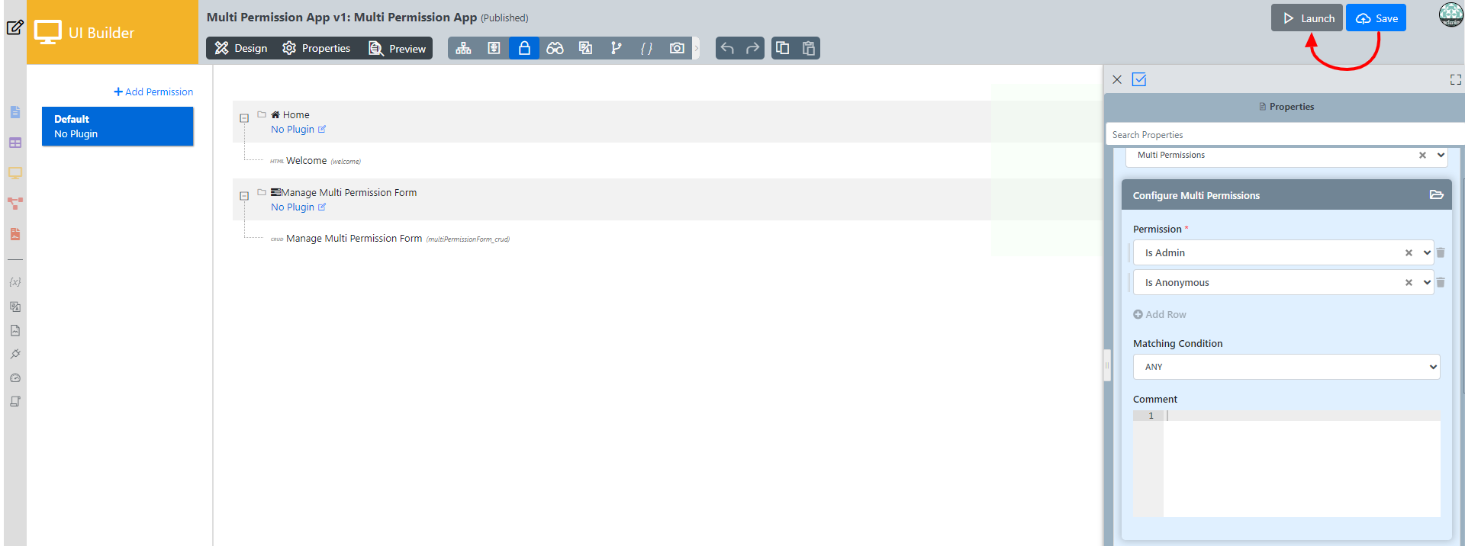Switch to the Preview tab
Image resolution: width=1465 pixels, height=546 pixels.
tap(397, 48)
